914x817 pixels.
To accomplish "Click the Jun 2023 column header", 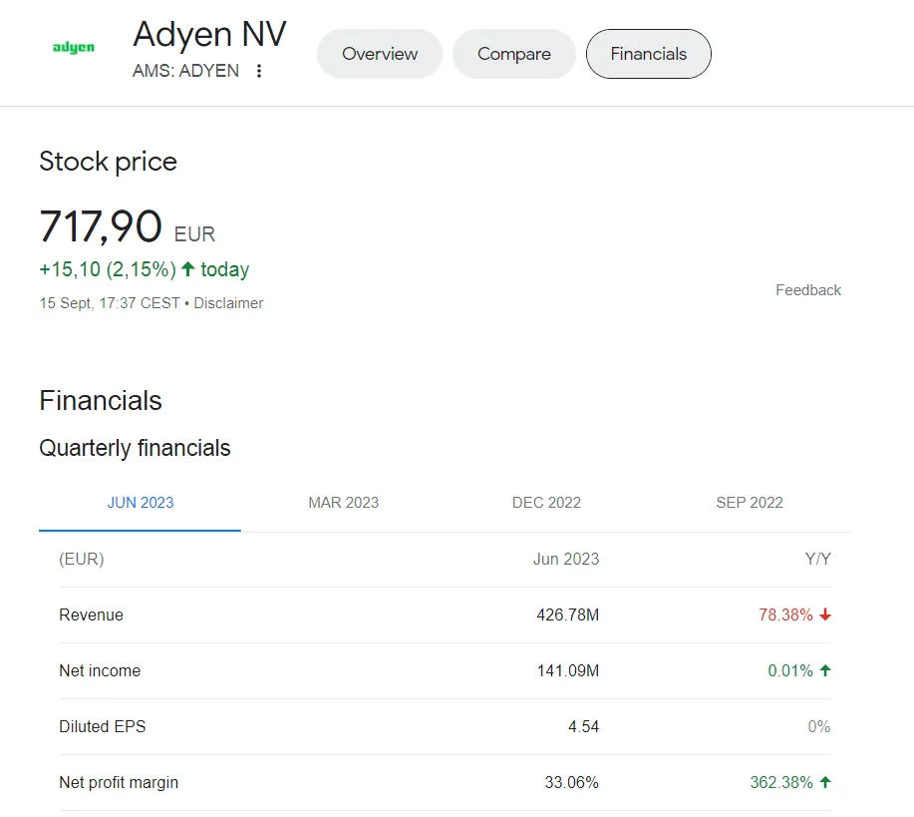I will pyautogui.click(x=566, y=559).
